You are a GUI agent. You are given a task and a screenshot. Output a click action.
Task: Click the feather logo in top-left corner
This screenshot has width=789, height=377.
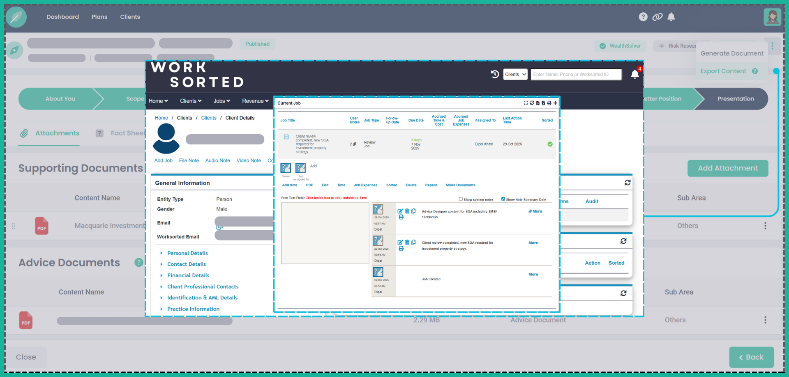pos(16,17)
